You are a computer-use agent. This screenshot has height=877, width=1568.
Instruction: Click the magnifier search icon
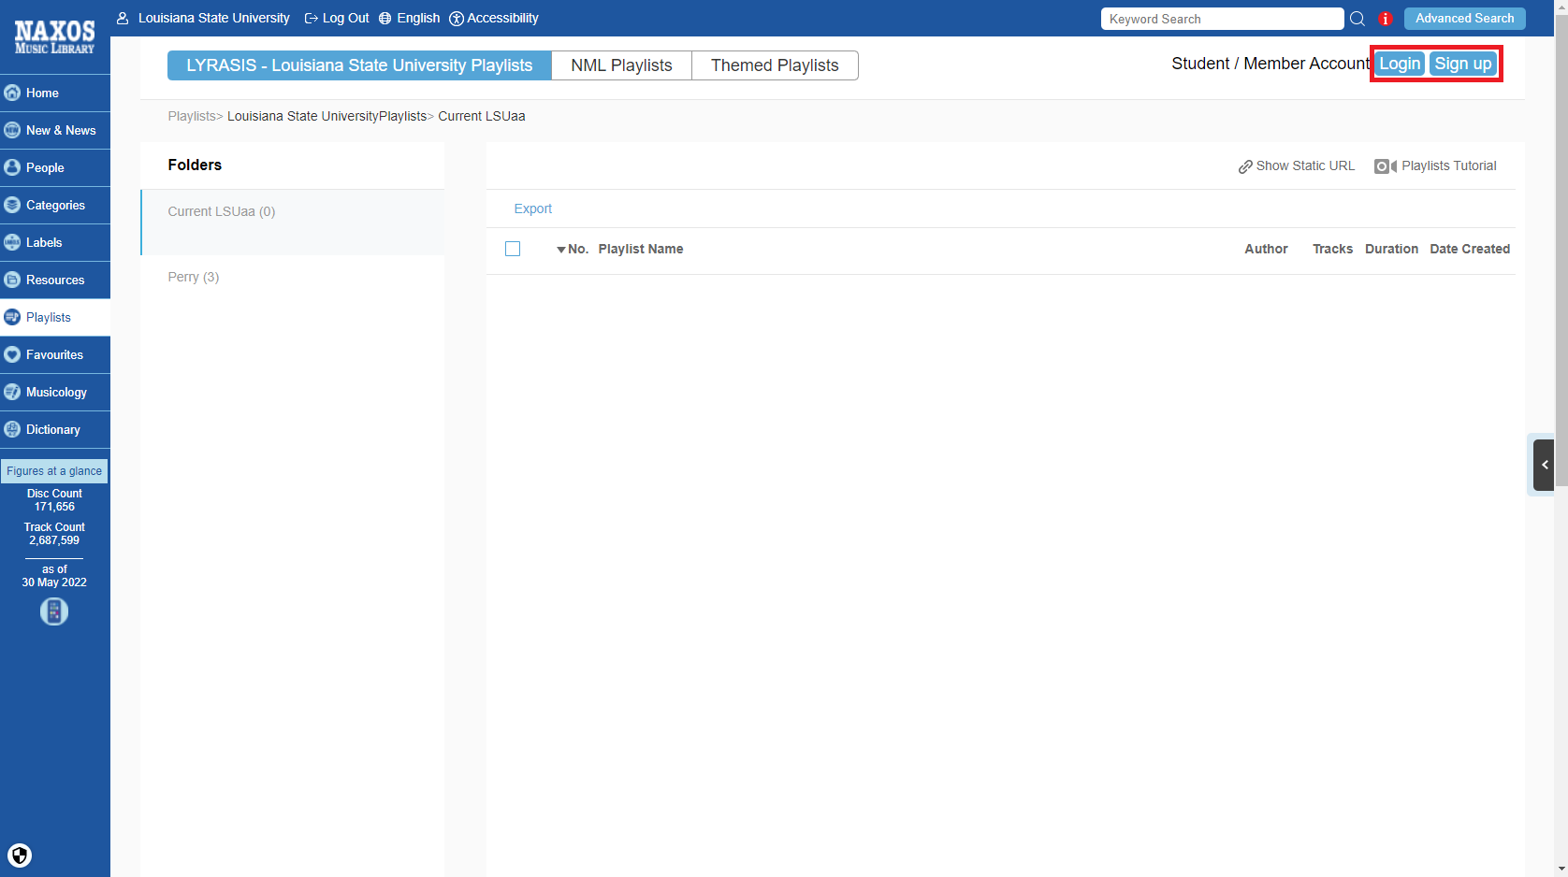click(1357, 19)
